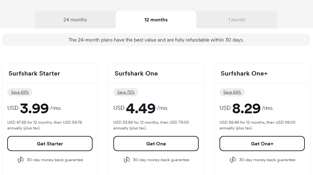
Task: Click money-back guarantee icon under Get One
Action: [127, 160]
